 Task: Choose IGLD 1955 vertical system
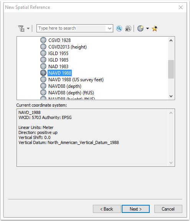point(58,54)
